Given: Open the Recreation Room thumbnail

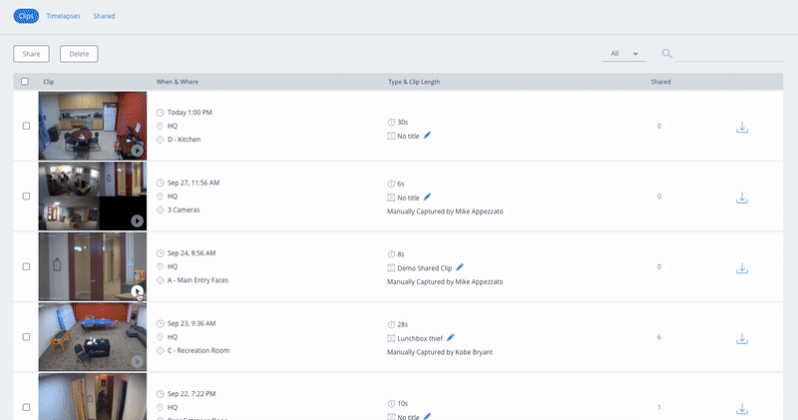Looking at the screenshot, I should click(x=93, y=336).
